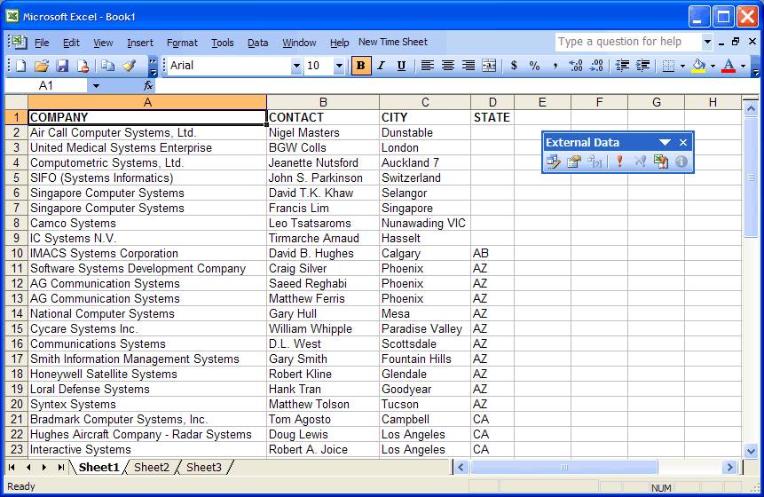
Task: Open the Tools menu
Action: point(222,43)
